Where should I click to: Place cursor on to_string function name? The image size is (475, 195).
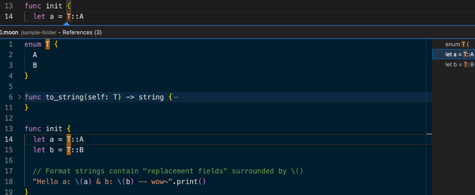pyautogui.click(x=62, y=97)
